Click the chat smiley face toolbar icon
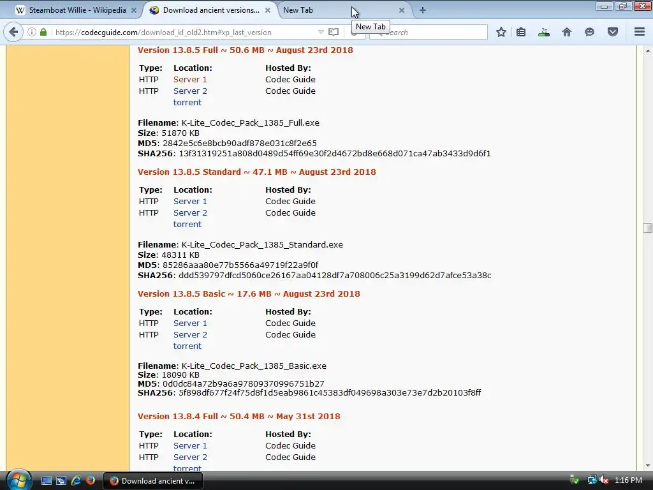Viewport: 653px width, 490px height. click(589, 32)
